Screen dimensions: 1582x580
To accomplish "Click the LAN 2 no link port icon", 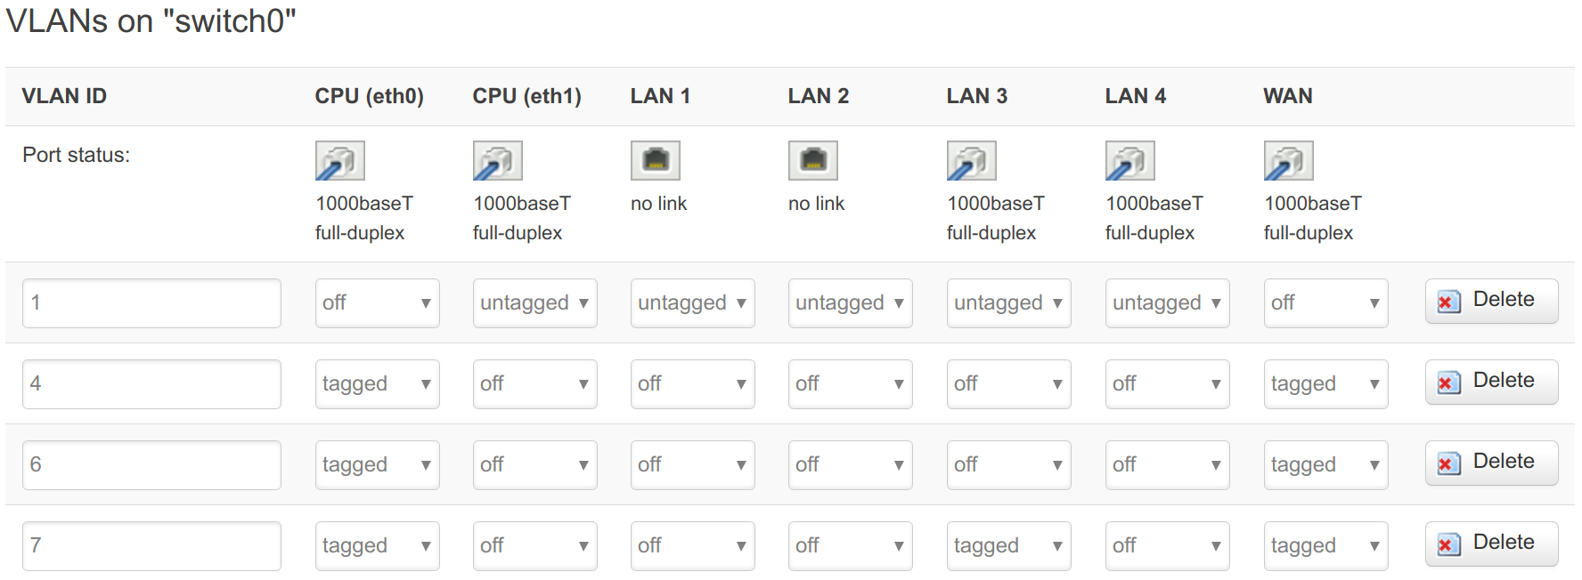I will pyautogui.click(x=812, y=161).
